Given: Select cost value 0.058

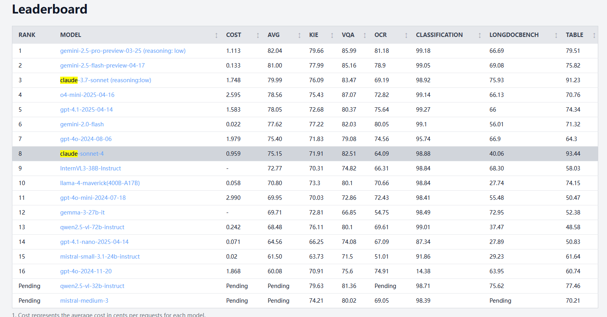Looking at the screenshot, I should coord(233,183).
